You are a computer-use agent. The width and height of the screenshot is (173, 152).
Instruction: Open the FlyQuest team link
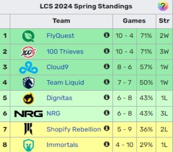[60, 36]
